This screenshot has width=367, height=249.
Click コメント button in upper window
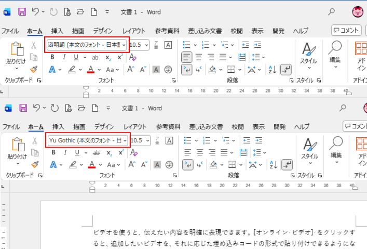pyautogui.click(x=346, y=30)
